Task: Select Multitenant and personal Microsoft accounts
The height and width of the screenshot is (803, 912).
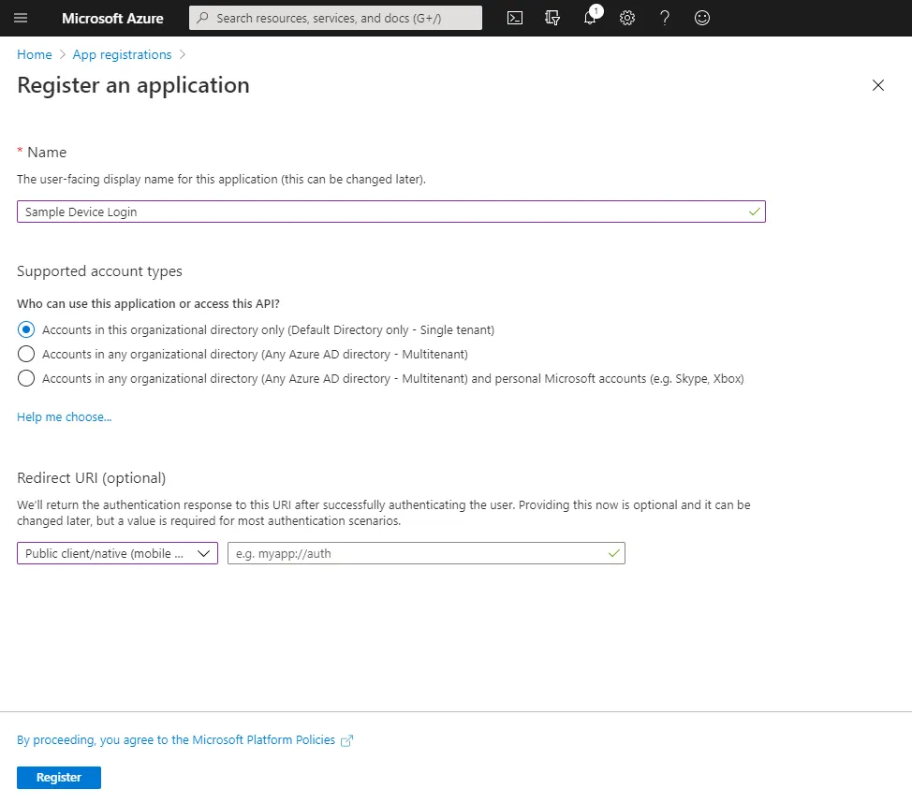Action: (x=26, y=378)
